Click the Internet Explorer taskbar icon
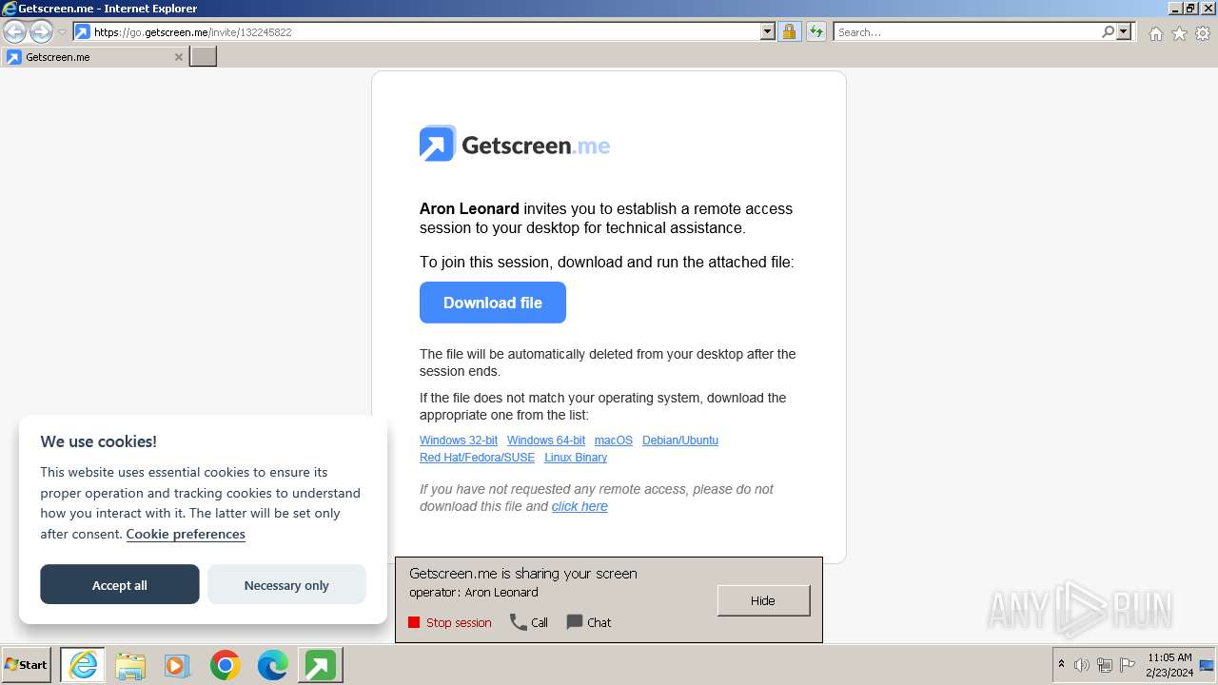This screenshot has width=1218, height=685. click(x=83, y=665)
